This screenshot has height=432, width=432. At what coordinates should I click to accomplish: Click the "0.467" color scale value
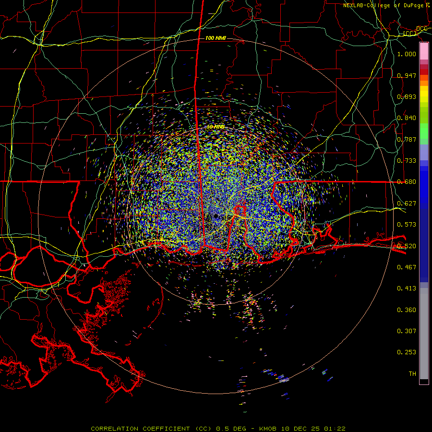tap(407, 267)
